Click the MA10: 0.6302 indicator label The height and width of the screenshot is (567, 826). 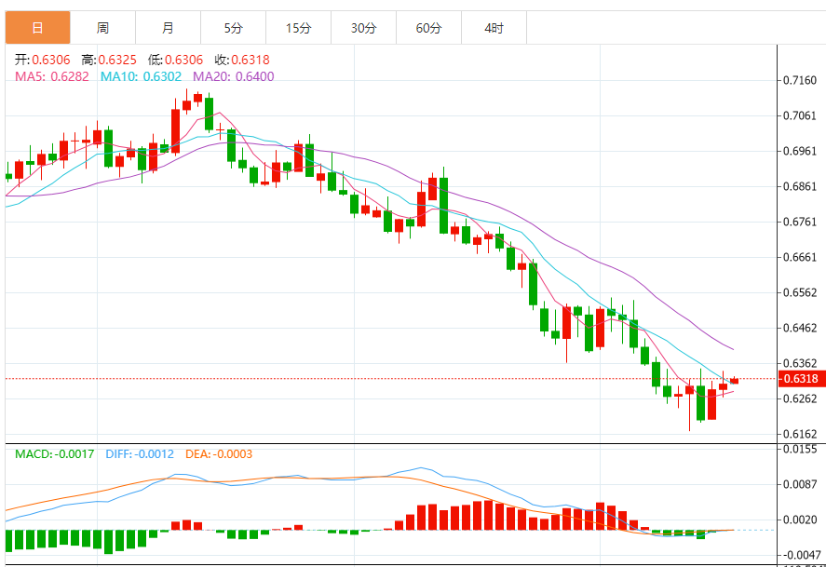coord(142,77)
